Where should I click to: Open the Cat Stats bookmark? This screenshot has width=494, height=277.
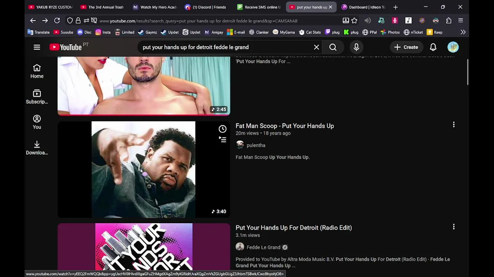(310, 32)
